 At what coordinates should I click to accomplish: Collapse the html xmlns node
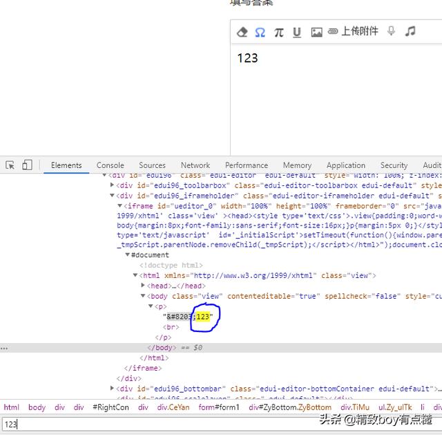(x=135, y=275)
